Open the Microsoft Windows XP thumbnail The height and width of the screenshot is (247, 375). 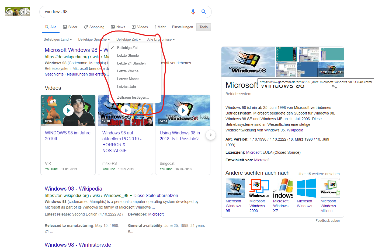283,188
